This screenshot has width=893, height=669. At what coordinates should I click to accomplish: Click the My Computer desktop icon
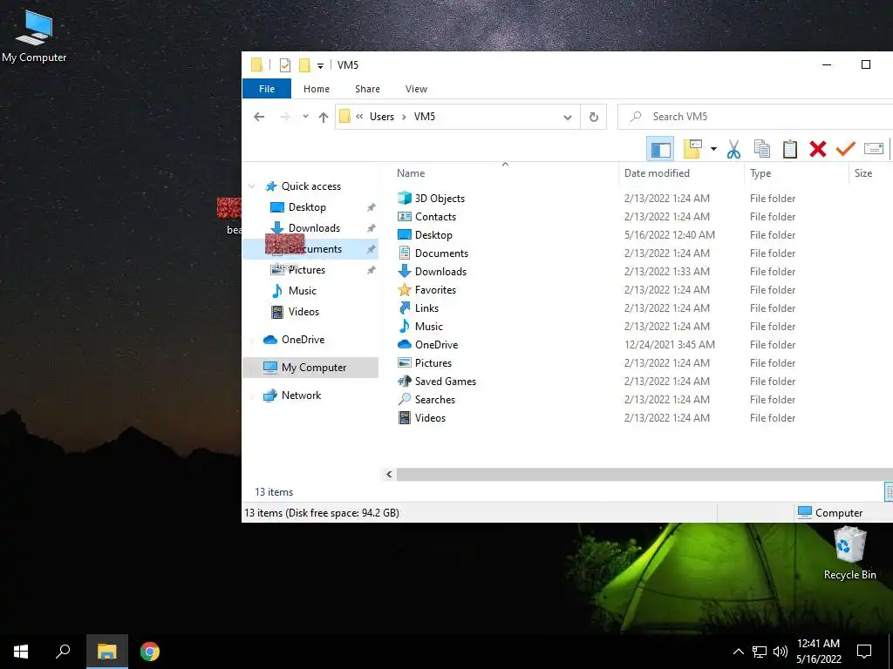click(34, 35)
